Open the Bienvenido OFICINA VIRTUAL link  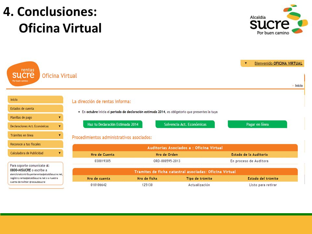[279, 63]
